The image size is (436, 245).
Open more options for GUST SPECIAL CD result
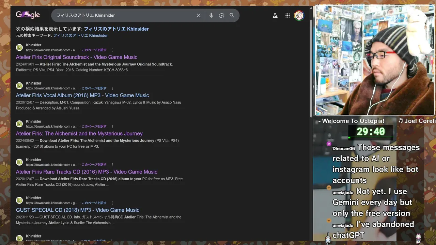tap(112, 203)
